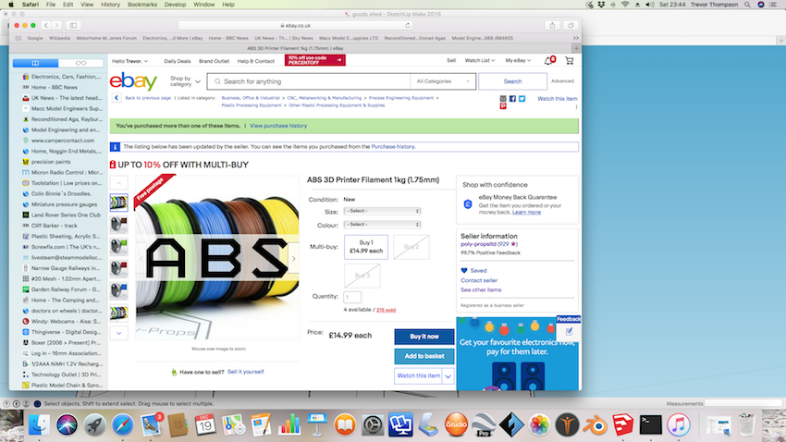Expand Hello Trevor account menu
This screenshot has width=786, height=442.
[129, 61]
